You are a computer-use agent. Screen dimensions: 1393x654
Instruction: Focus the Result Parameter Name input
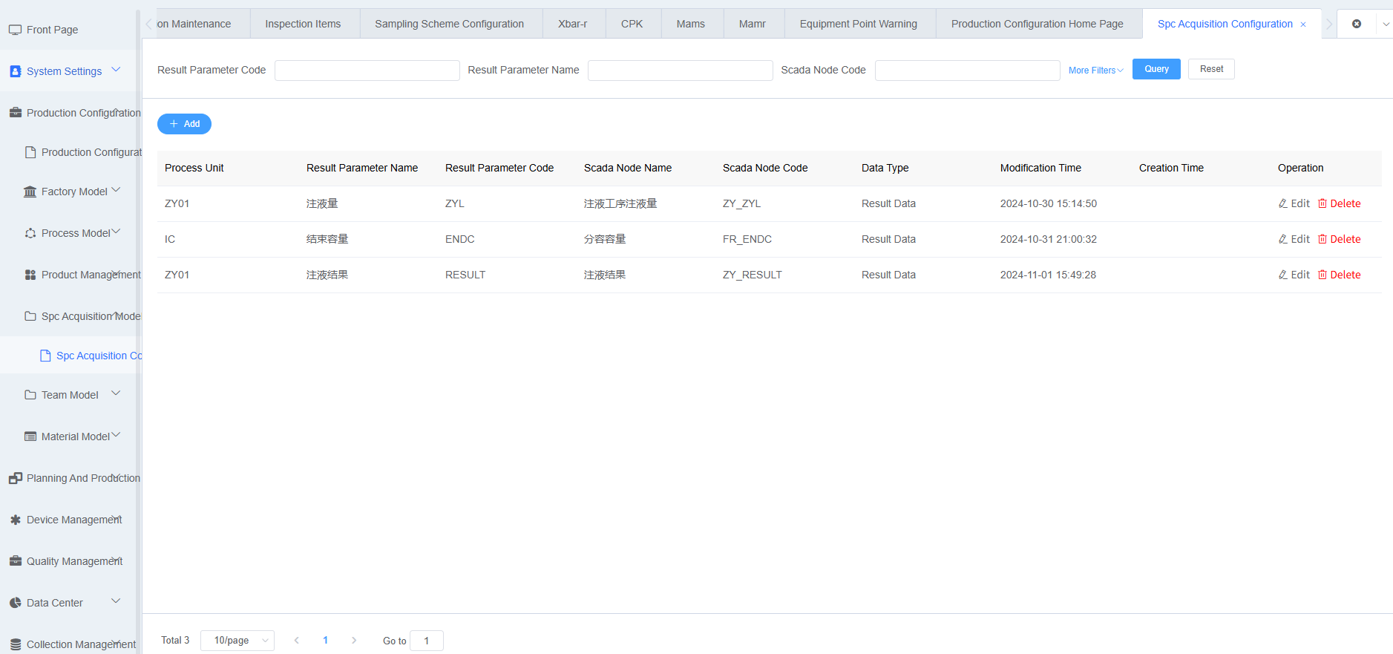tap(681, 71)
